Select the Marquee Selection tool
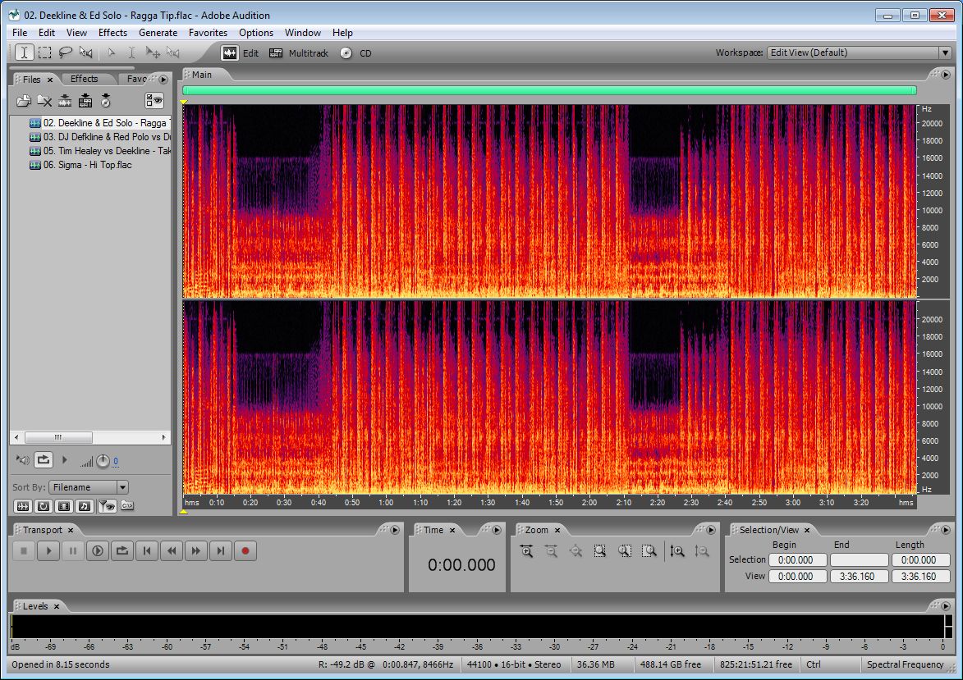The image size is (963, 680). (x=45, y=52)
